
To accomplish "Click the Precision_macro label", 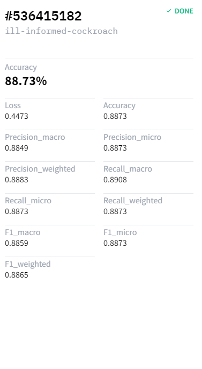I will point(35,137).
